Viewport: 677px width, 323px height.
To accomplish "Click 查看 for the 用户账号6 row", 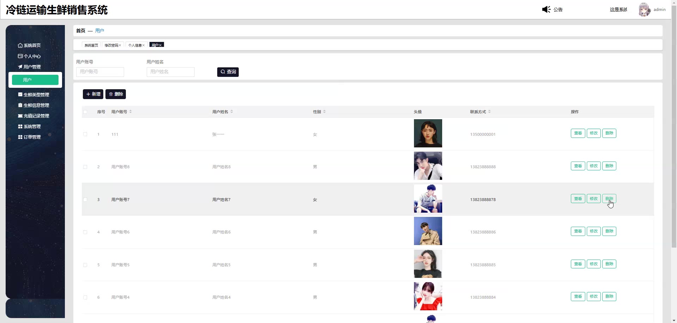I will [x=578, y=231].
